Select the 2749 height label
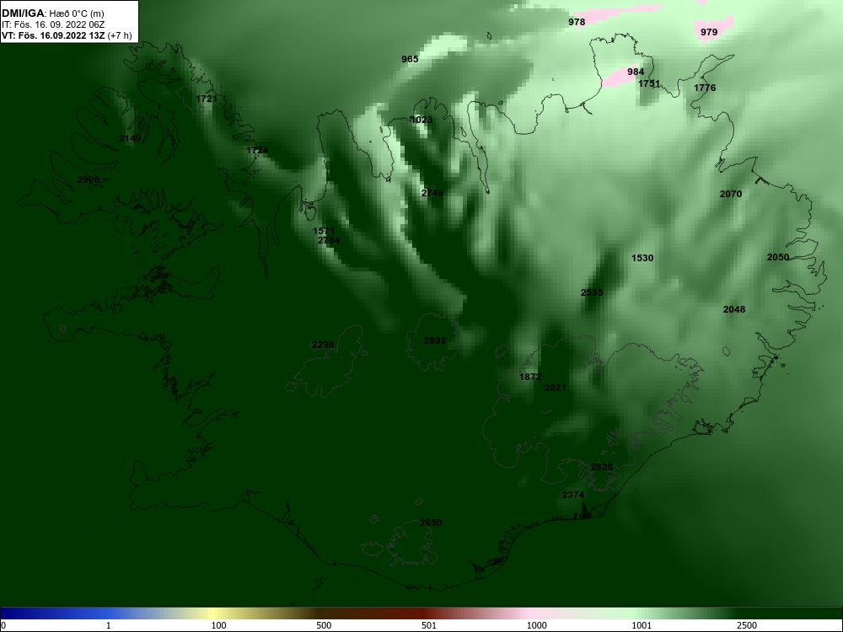Viewport: 843px width, 632px height. pyautogui.click(x=432, y=193)
